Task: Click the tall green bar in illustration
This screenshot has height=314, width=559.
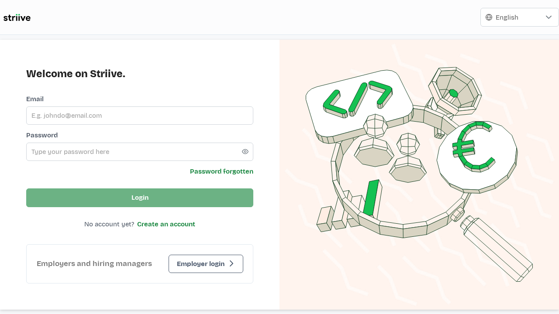Action: point(371,198)
